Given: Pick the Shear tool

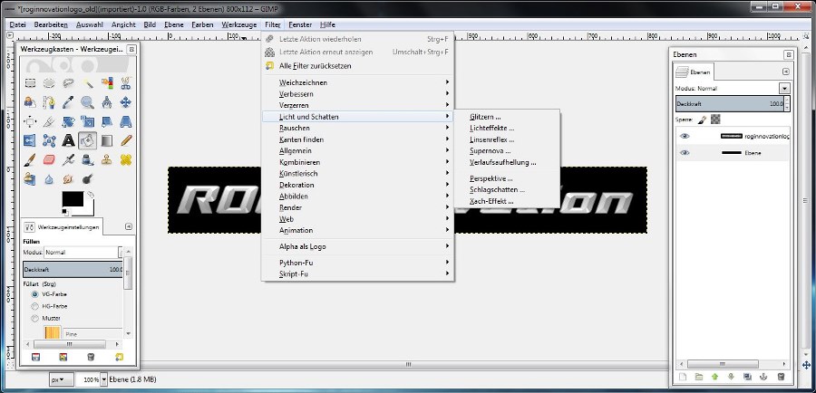Looking at the screenshot, I should (107, 121).
